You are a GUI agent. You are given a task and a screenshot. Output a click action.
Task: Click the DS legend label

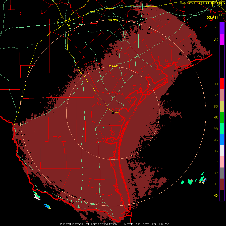point(216,151)
